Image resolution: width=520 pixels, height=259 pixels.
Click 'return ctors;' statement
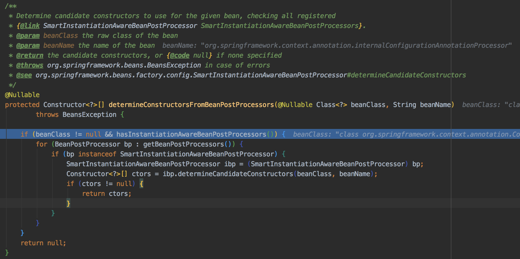[107, 194]
